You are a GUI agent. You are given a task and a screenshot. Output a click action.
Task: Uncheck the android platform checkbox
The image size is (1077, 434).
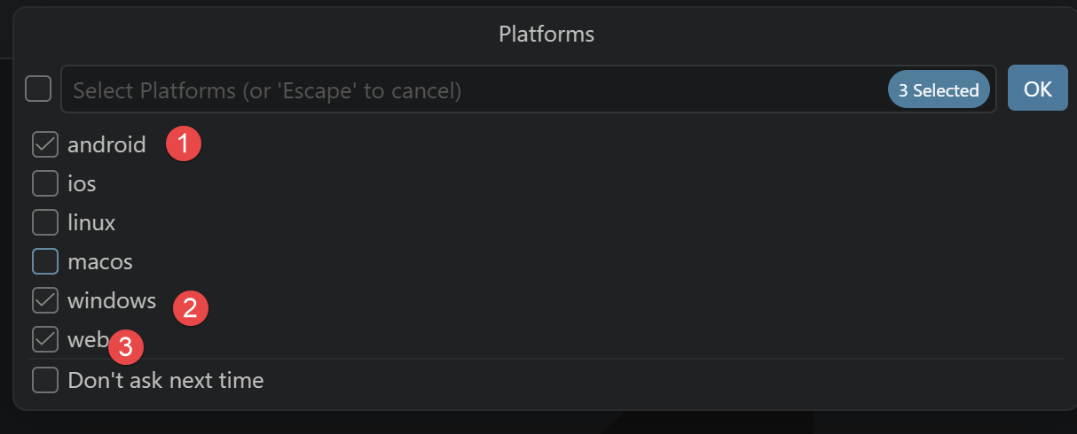45,144
